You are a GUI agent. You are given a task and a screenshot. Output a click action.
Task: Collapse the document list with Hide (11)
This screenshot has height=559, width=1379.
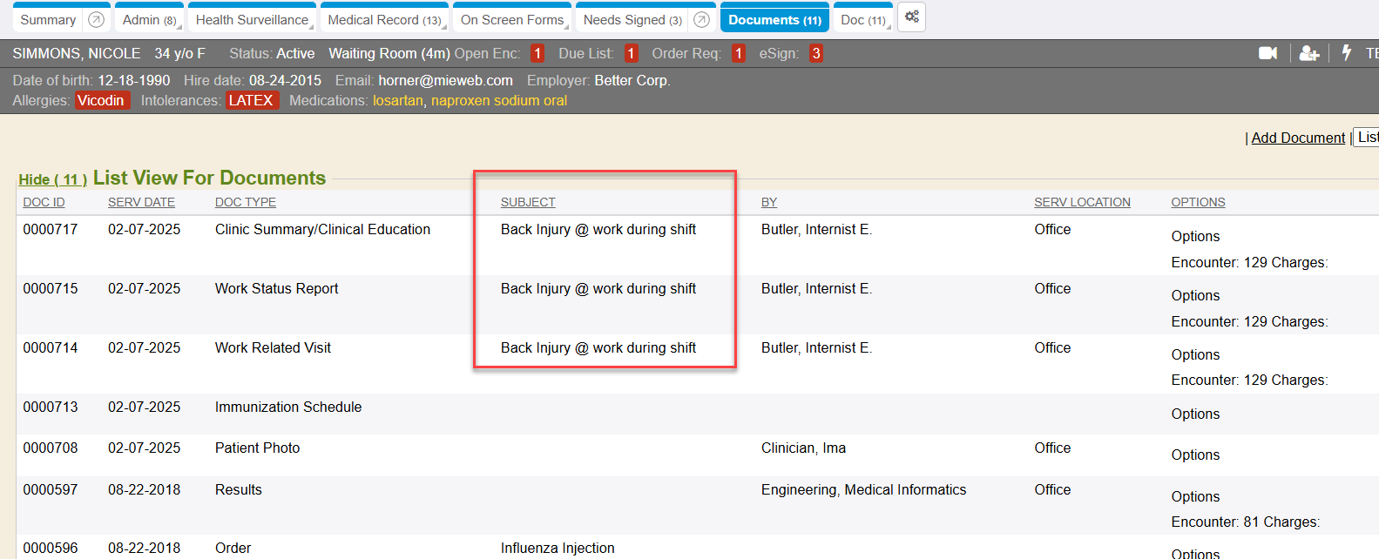pyautogui.click(x=52, y=179)
